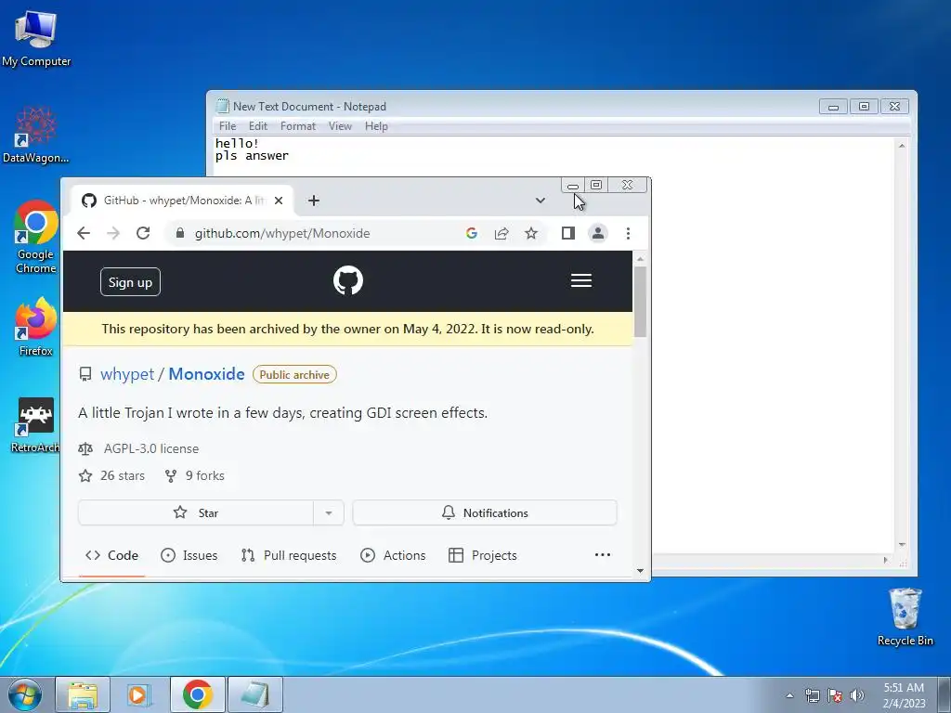This screenshot has width=951, height=713.
Task: Switch to Actions tab
Action: click(x=393, y=555)
